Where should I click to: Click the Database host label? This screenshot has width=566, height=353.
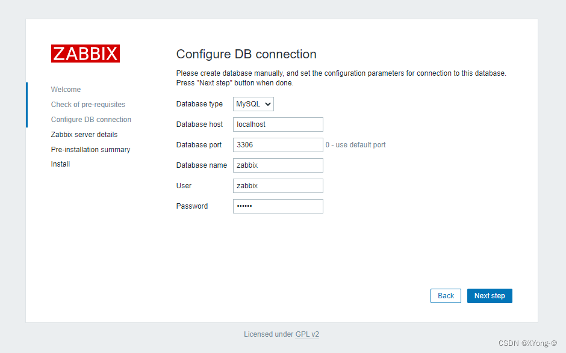point(199,124)
